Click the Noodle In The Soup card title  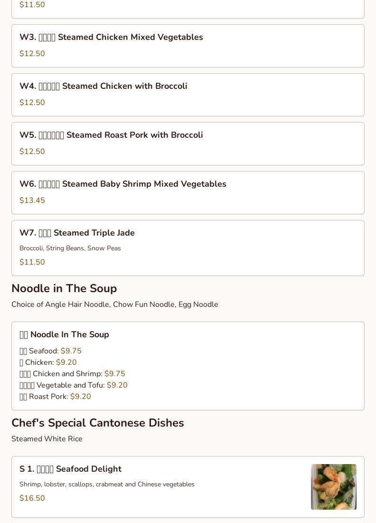pos(65,334)
